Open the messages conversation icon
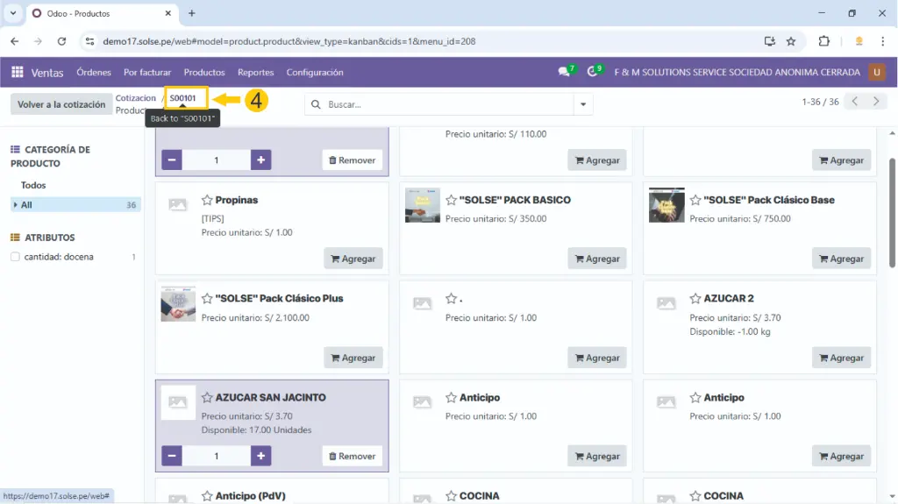Screen dimensions: 898x504 click(564, 72)
